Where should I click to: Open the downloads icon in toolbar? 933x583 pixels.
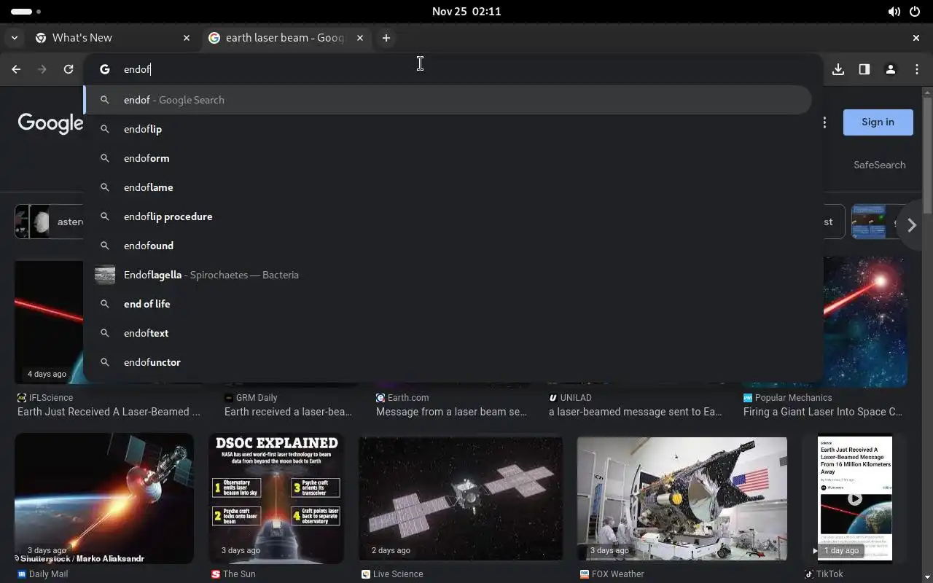pyautogui.click(x=838, y=69)
